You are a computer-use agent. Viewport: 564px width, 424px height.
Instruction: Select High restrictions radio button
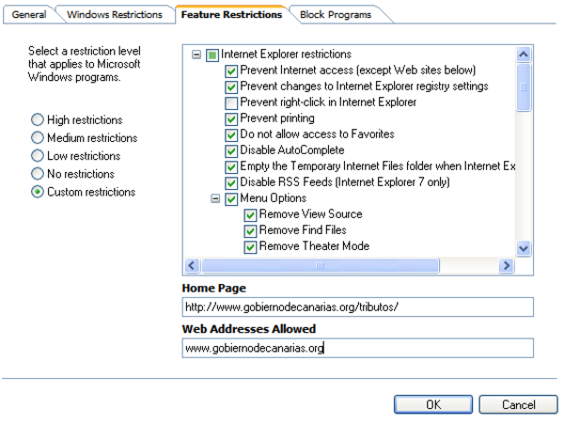coord(38,120)
